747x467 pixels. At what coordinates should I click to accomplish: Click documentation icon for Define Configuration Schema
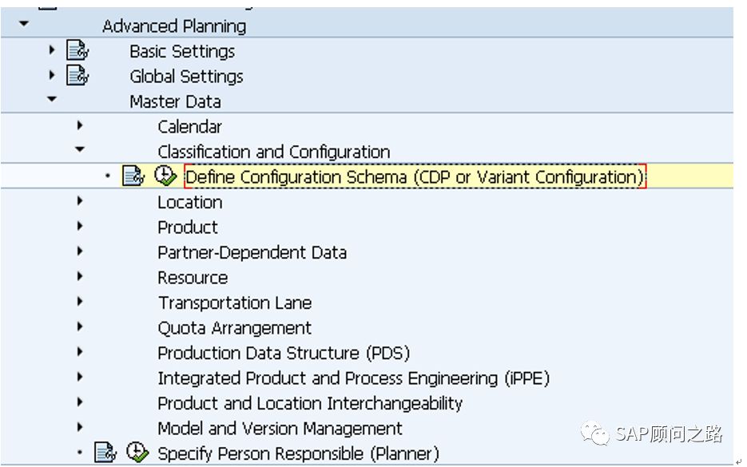coord(133,176)
